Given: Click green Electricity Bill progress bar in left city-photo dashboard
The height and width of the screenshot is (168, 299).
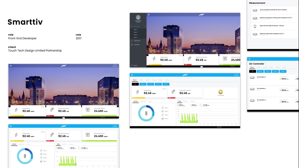Looking at the screenshot, I should [99, 116].
